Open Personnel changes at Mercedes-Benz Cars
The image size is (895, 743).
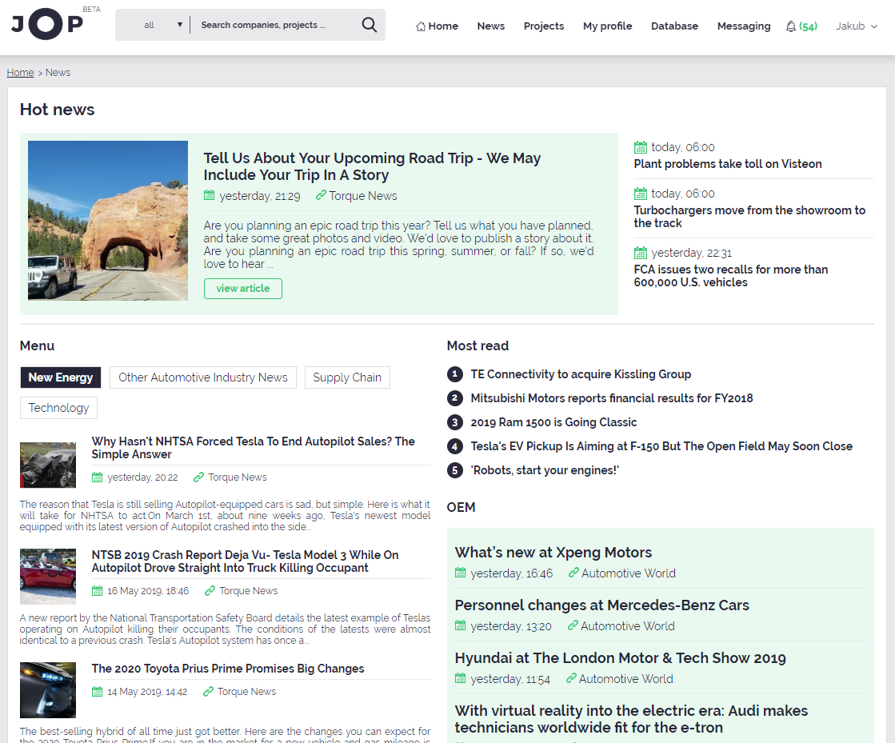601,605
